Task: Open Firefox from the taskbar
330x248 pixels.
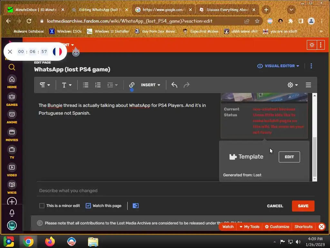Action: (50, 242)
